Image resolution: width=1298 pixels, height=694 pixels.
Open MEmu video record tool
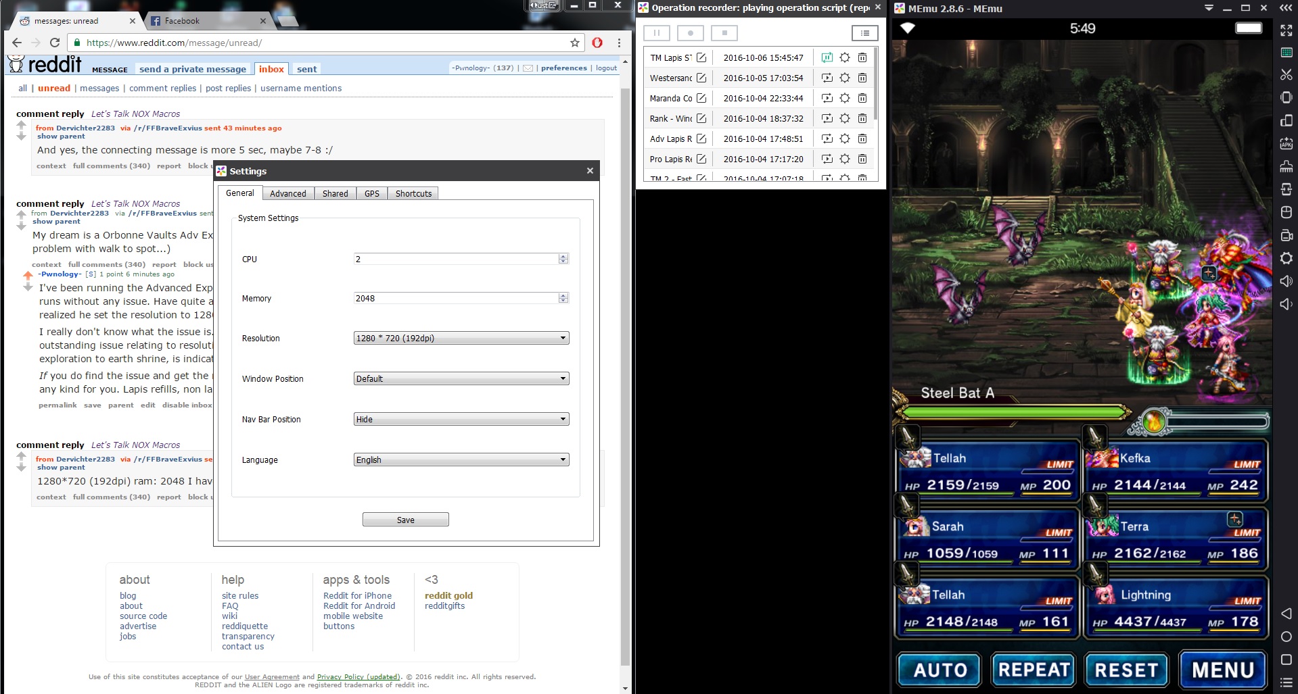1286,235
